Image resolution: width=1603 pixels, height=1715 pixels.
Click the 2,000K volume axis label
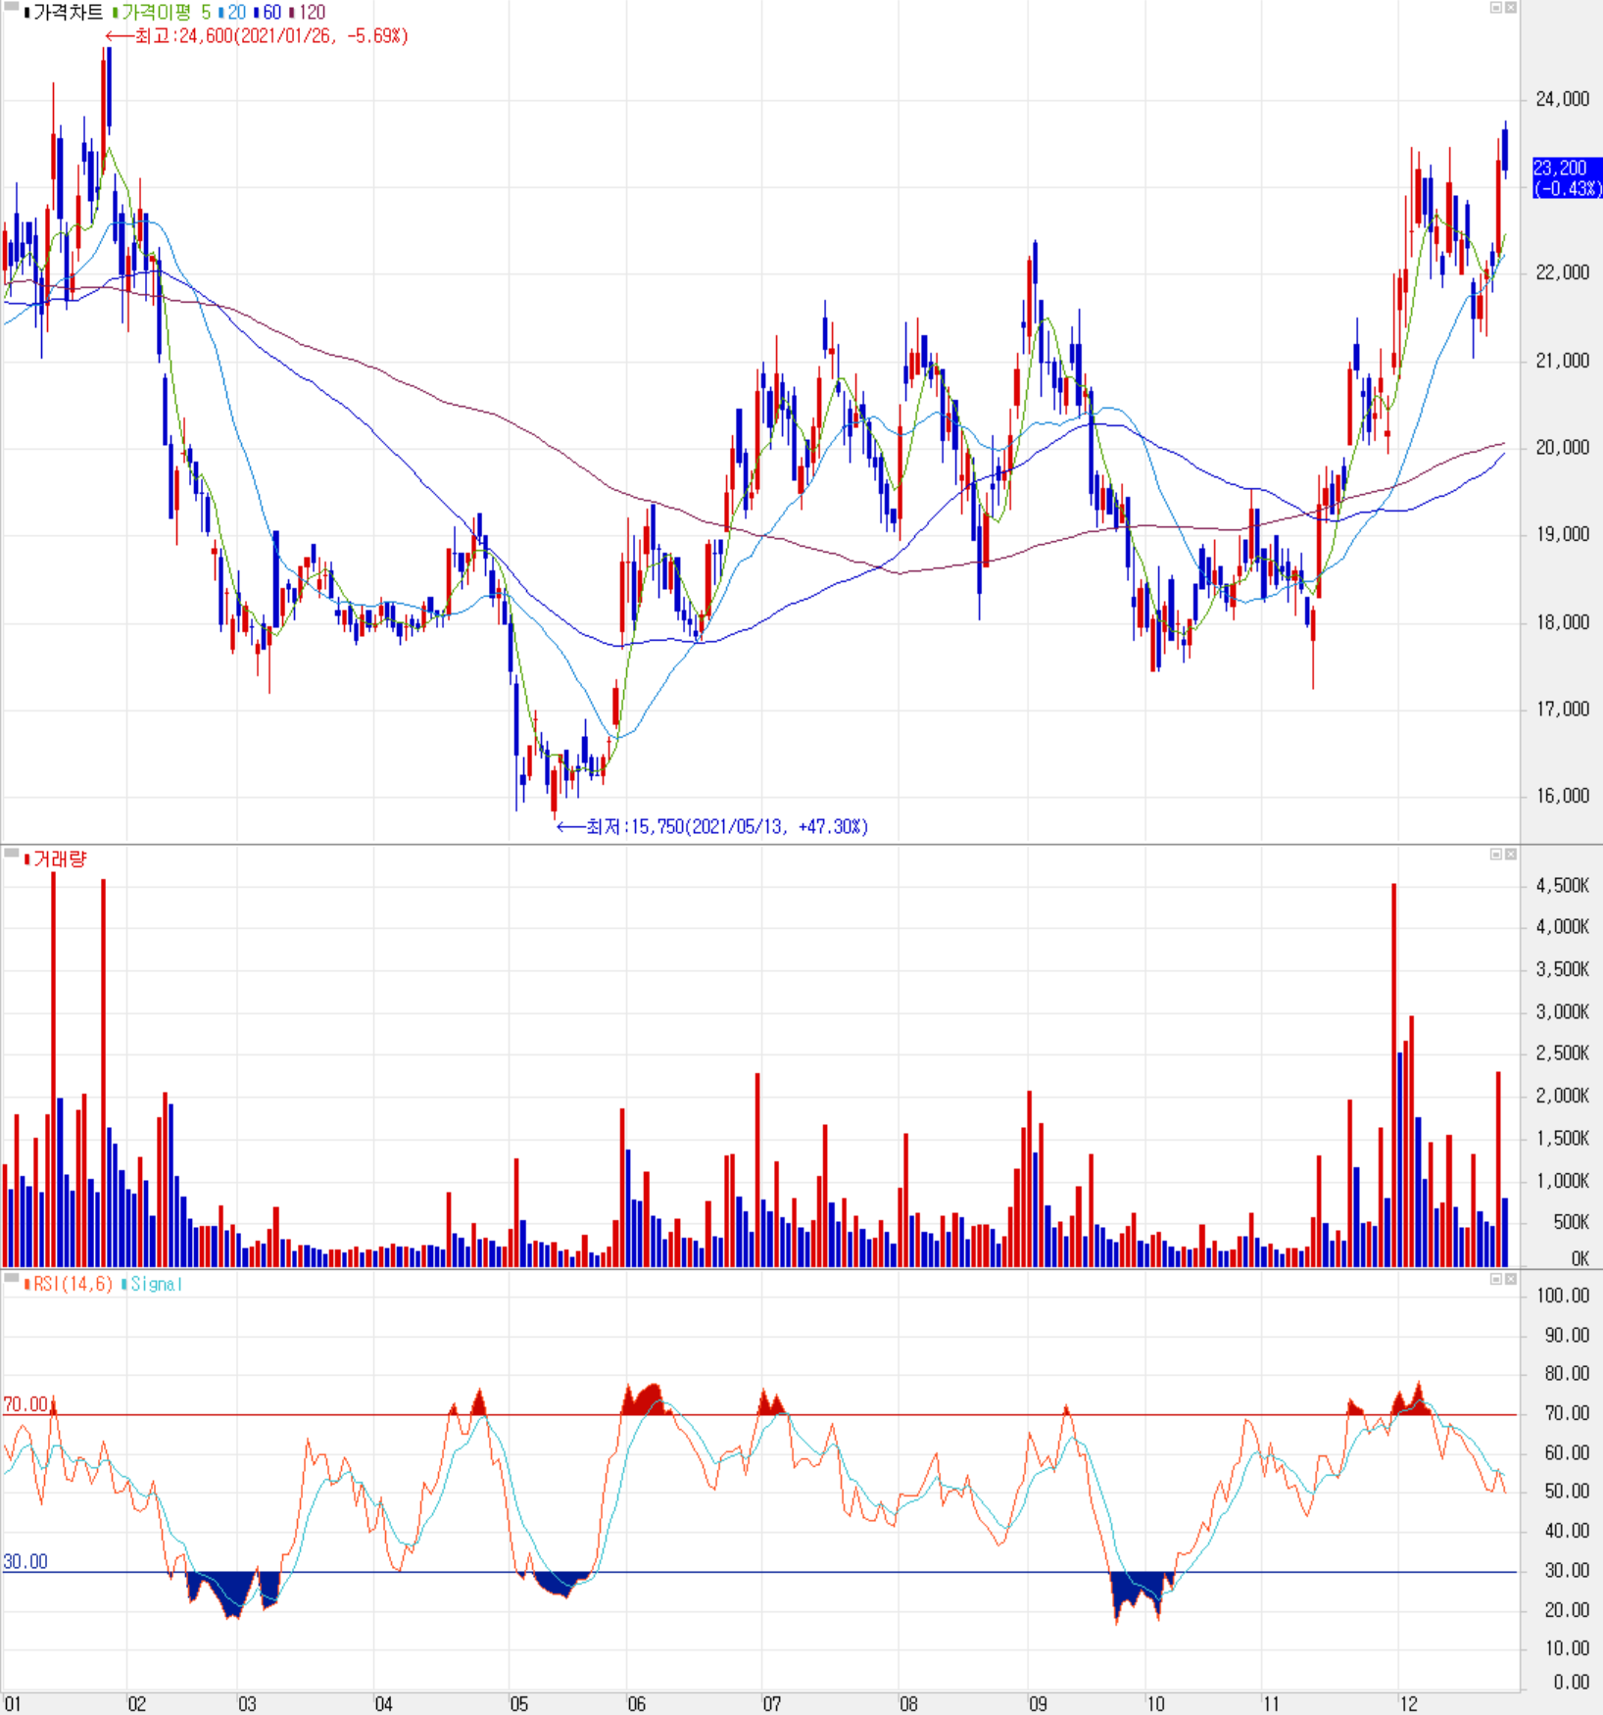click(x=1563, y=1097)
